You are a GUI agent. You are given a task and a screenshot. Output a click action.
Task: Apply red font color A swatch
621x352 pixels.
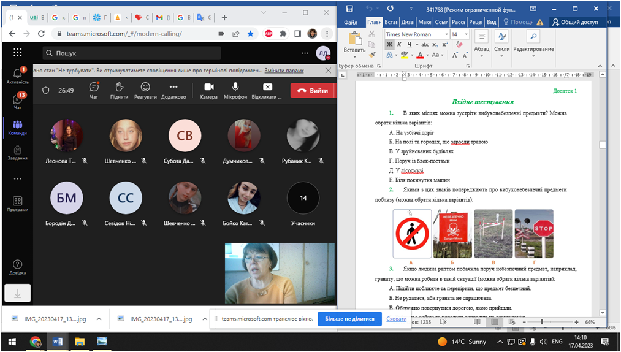[420, 55]
